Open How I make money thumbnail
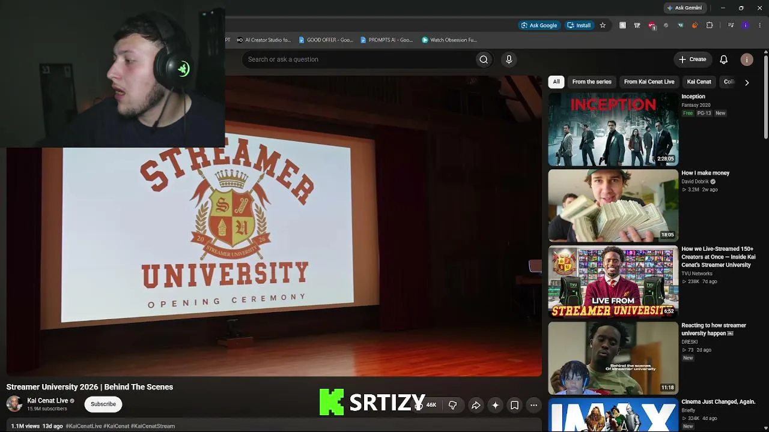Viewport: 769px width, 432px height. 613,206
